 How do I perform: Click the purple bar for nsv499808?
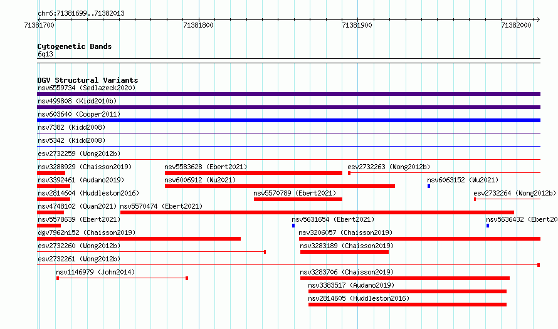(288, 107)
